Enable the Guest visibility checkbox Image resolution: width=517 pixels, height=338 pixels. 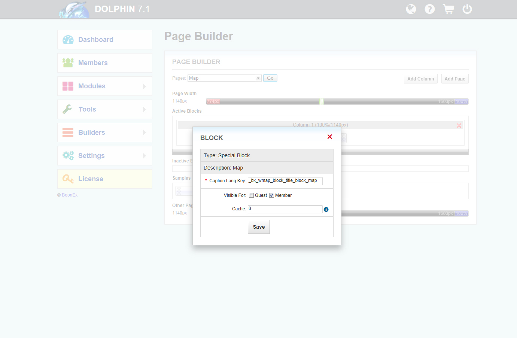tap(252, 195)
